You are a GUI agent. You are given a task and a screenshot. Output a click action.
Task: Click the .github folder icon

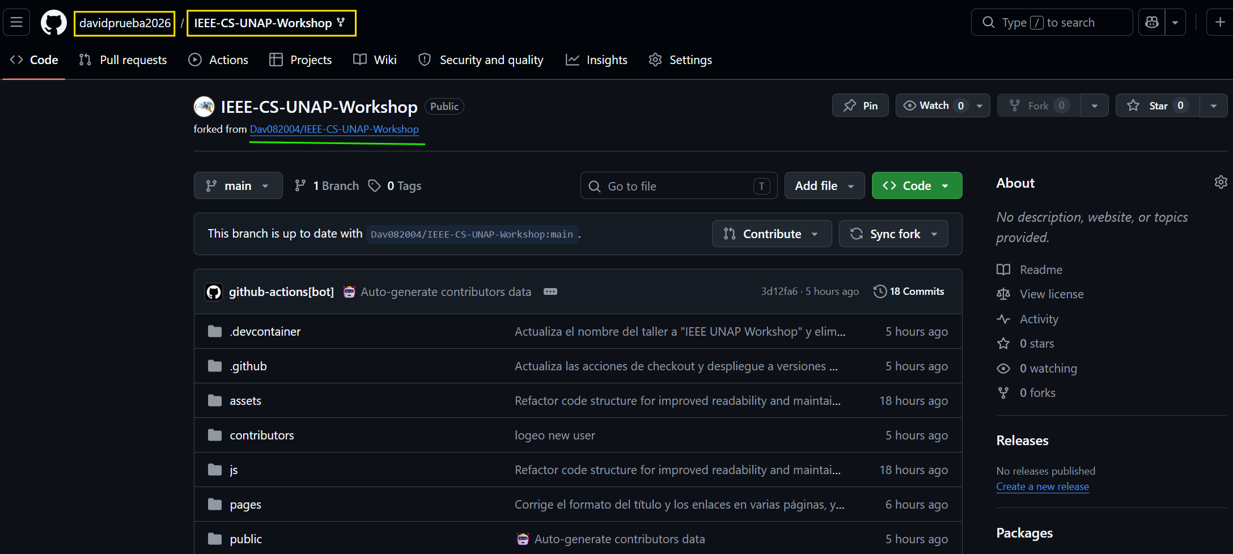(x=215, y=366)
